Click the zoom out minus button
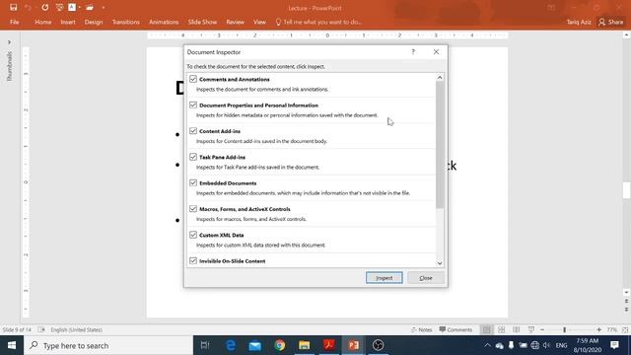Image resolution: width=631 pixels, height=355 pixels. tap(542, 329)
